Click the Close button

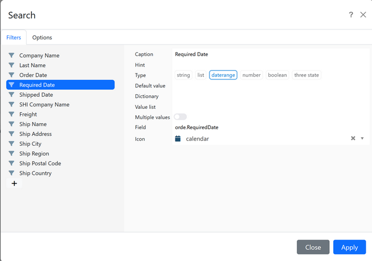pyautogui.click(x=313, y=247)
